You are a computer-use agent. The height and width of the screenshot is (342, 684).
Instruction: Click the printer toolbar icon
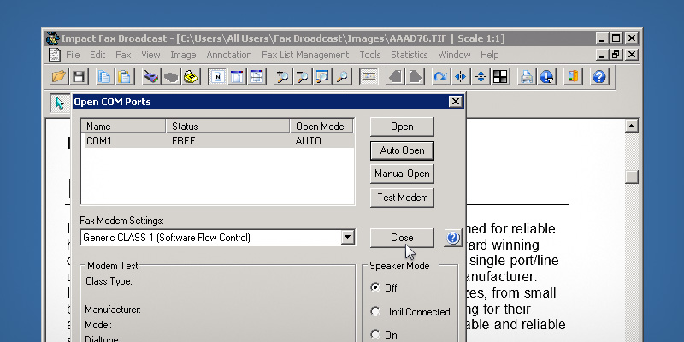[527, 77]
